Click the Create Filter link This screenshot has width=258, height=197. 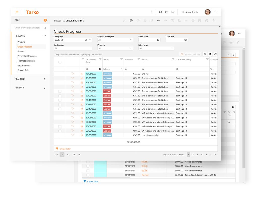click(x=65, y=149)
